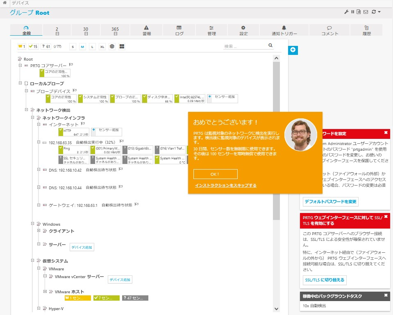
Task: Click the blue plus add button
Action: pyautogui.click(x=293, y=50)
